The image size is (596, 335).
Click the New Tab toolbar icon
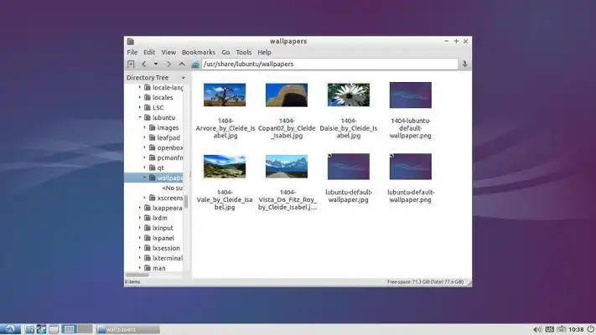tap(131, 64)
